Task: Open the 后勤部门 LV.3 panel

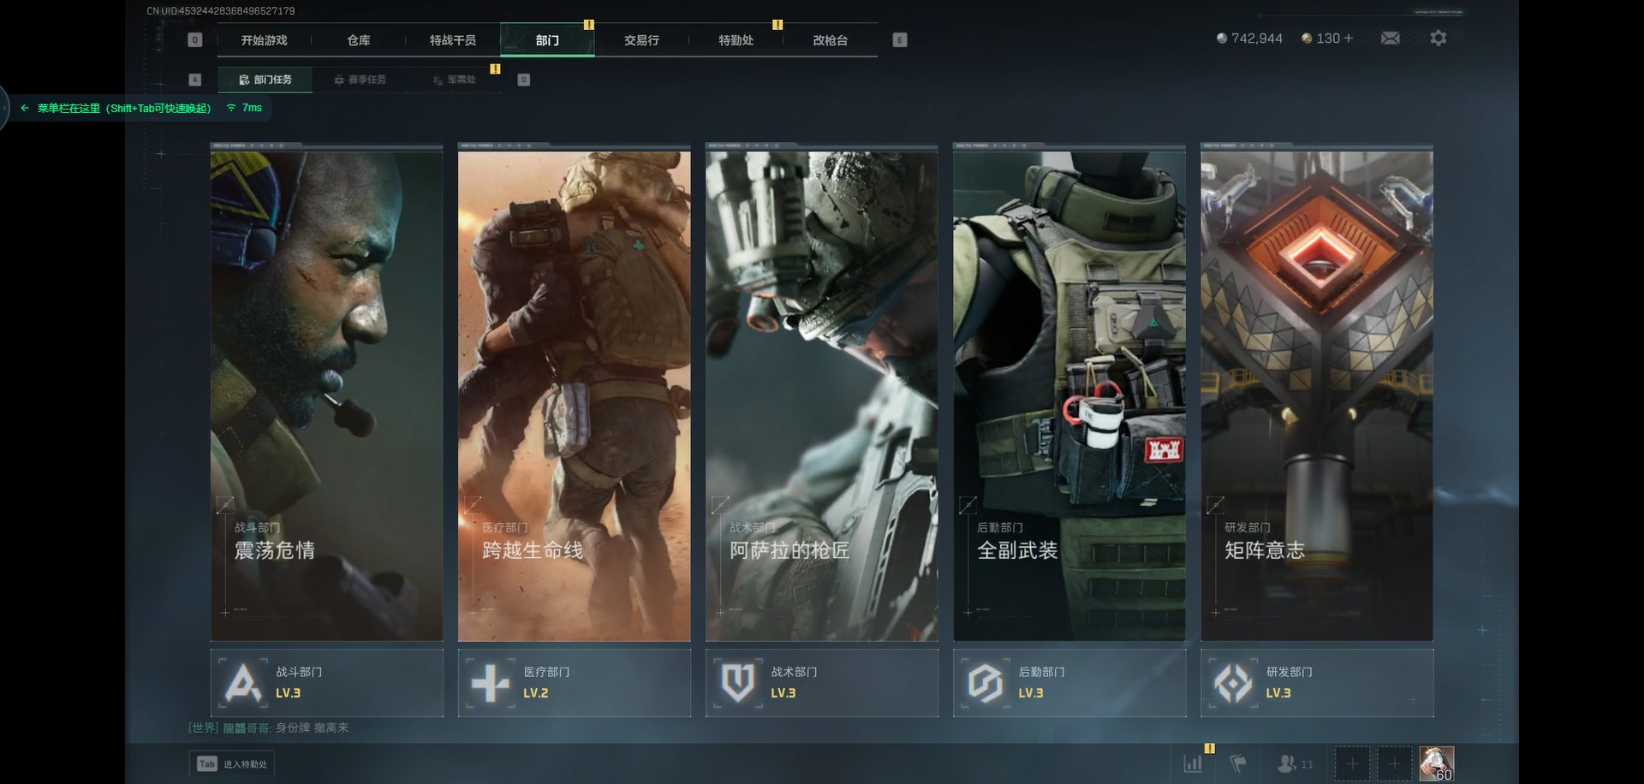Action: (x=1069, y=683)
